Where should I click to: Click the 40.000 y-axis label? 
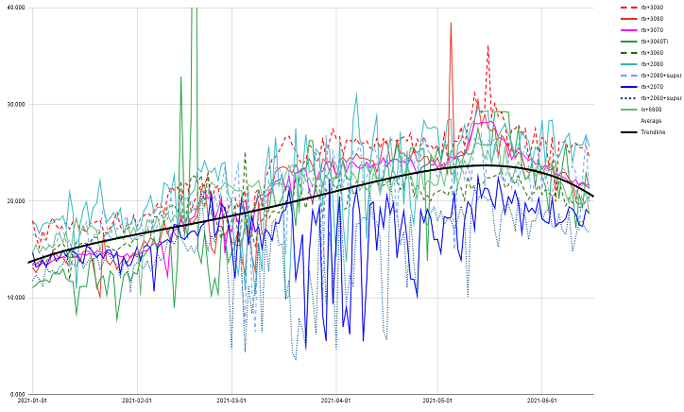pyautogui.click(x=17, y=8)
